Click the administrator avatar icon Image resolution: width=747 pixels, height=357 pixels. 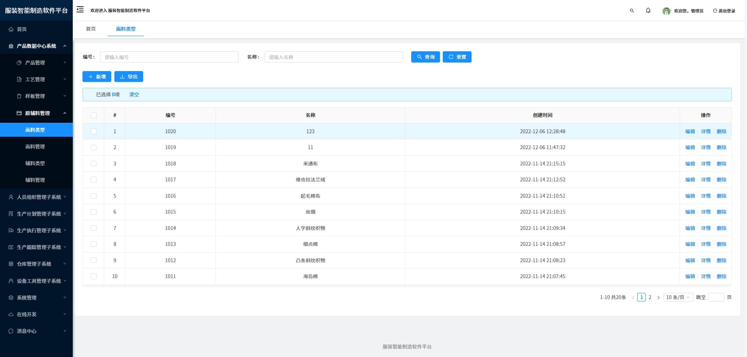tap(666, 11)
